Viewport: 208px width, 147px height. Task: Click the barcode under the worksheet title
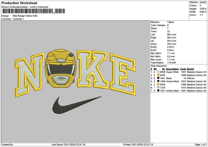pos(33,11)
